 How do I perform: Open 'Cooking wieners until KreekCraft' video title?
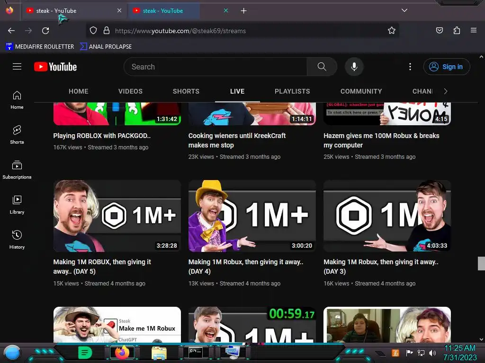pyautogui.click(x=237, y=140)
